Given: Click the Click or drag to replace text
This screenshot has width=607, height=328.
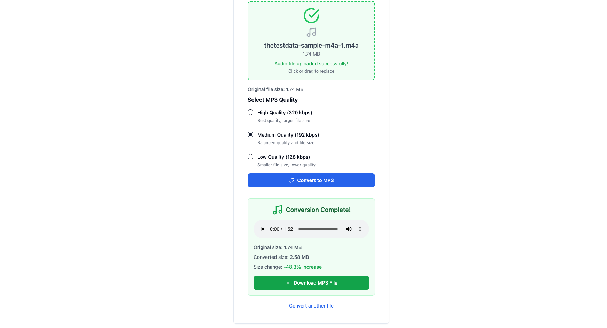Looking at the screenshot, I should click(311, 71).
